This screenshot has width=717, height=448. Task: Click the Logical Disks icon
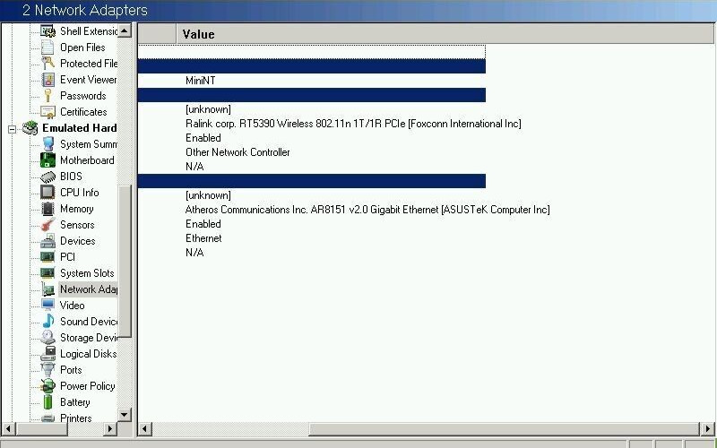(x=48, y=353)
